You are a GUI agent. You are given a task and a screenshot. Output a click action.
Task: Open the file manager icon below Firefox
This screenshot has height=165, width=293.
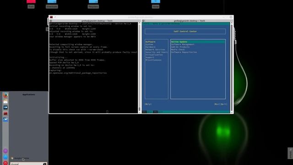pyautogui.click(x=5, y=102)
